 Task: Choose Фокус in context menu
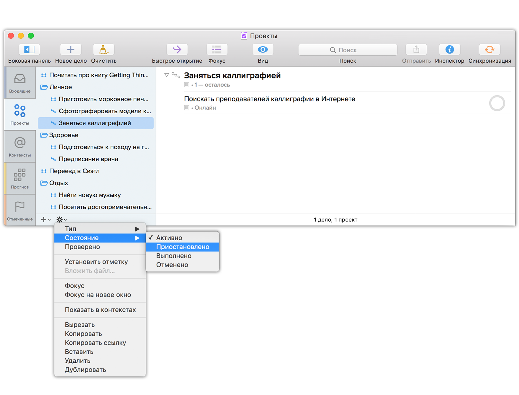click(x=100, y=286)
